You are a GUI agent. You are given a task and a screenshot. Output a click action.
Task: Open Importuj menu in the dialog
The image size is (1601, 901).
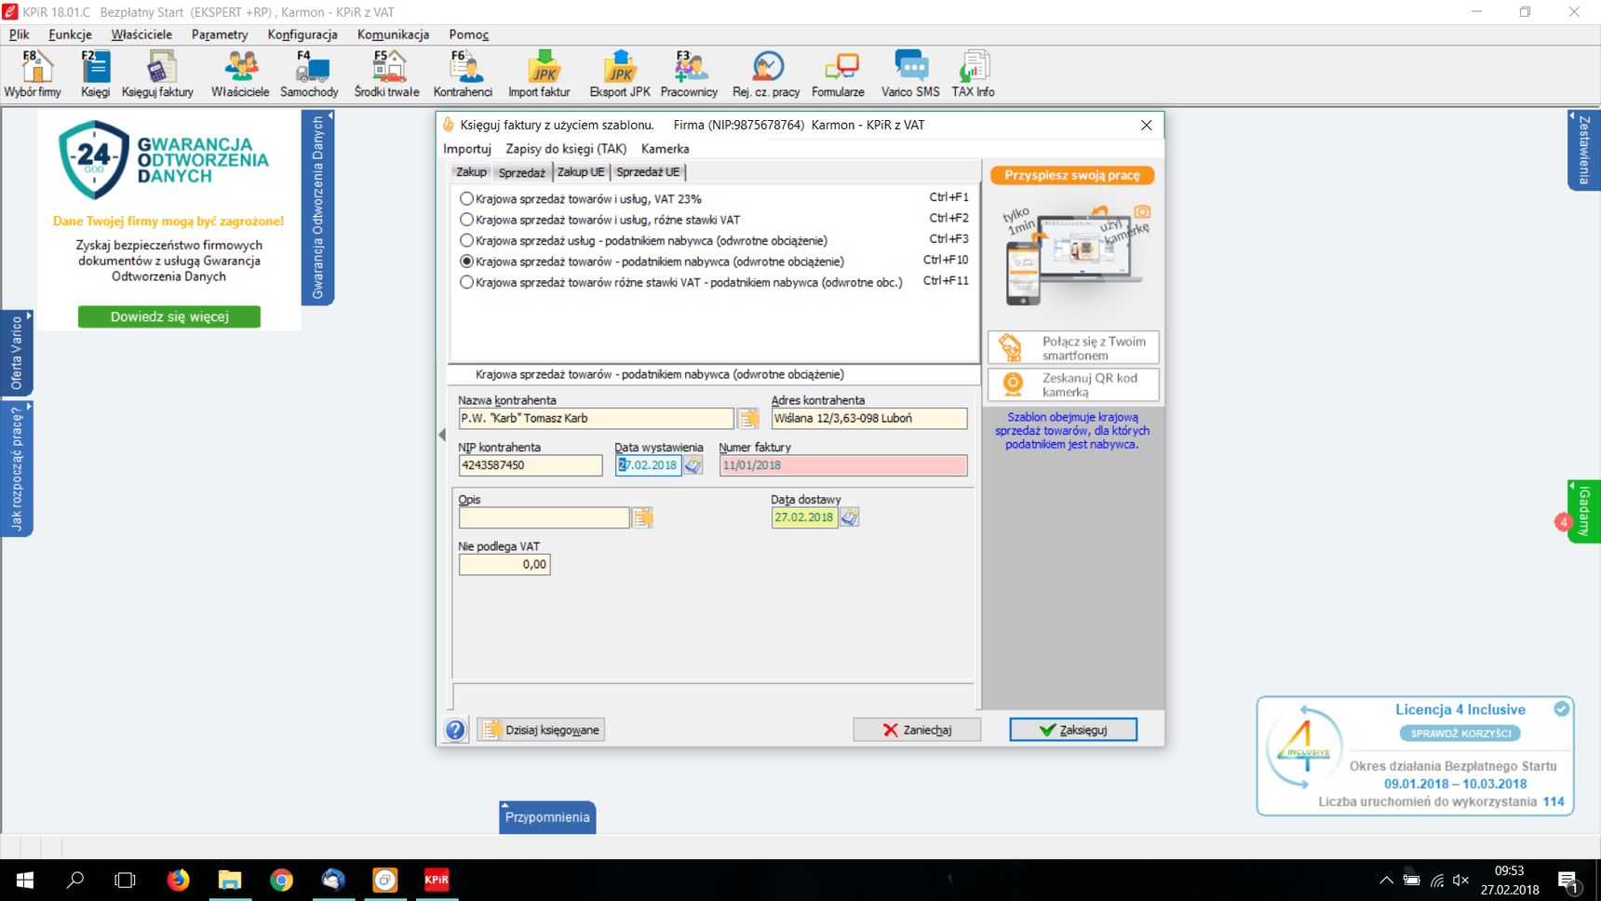click(467, 149)
